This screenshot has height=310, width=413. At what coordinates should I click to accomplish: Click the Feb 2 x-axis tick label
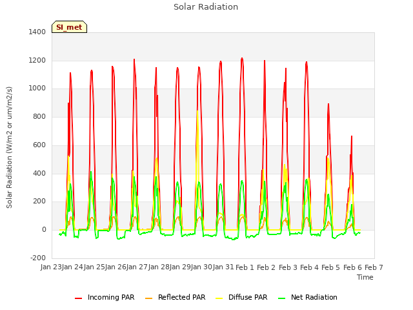click(x=266, y=267)
